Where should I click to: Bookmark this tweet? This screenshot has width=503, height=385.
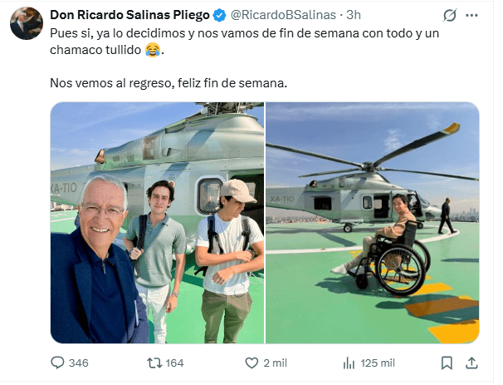click(x=447, y=363)
